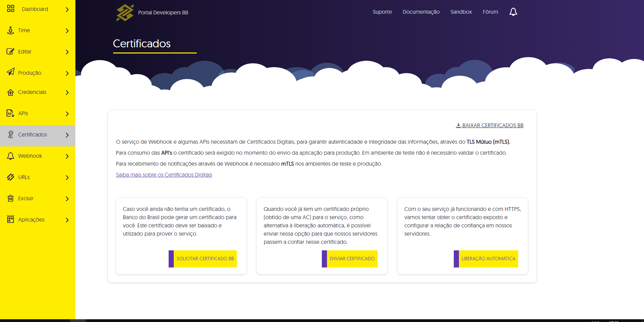Image resolution: width=644 pixels, height=322 pixels.
Task: Click the Banco do Brasil logo
Action: coord(125,13)
